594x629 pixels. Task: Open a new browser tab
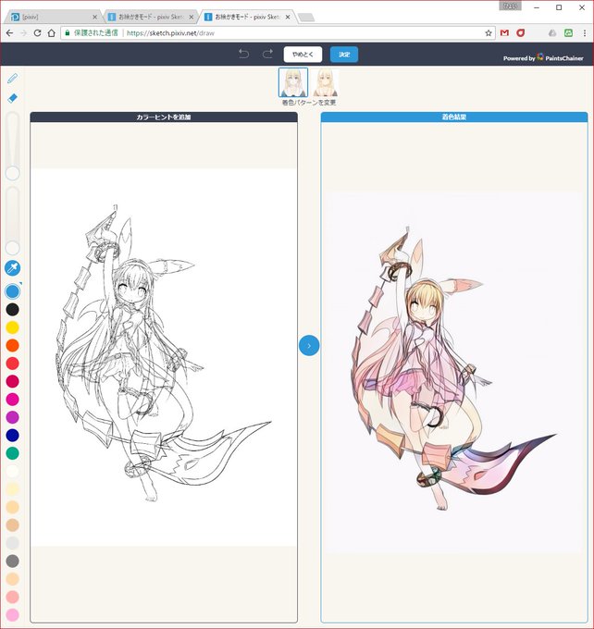pos(306,18)
